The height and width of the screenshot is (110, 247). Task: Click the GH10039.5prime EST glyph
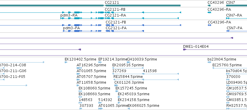click(x=129, y=62)
